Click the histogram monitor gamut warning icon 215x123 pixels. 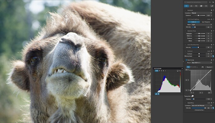178,71
